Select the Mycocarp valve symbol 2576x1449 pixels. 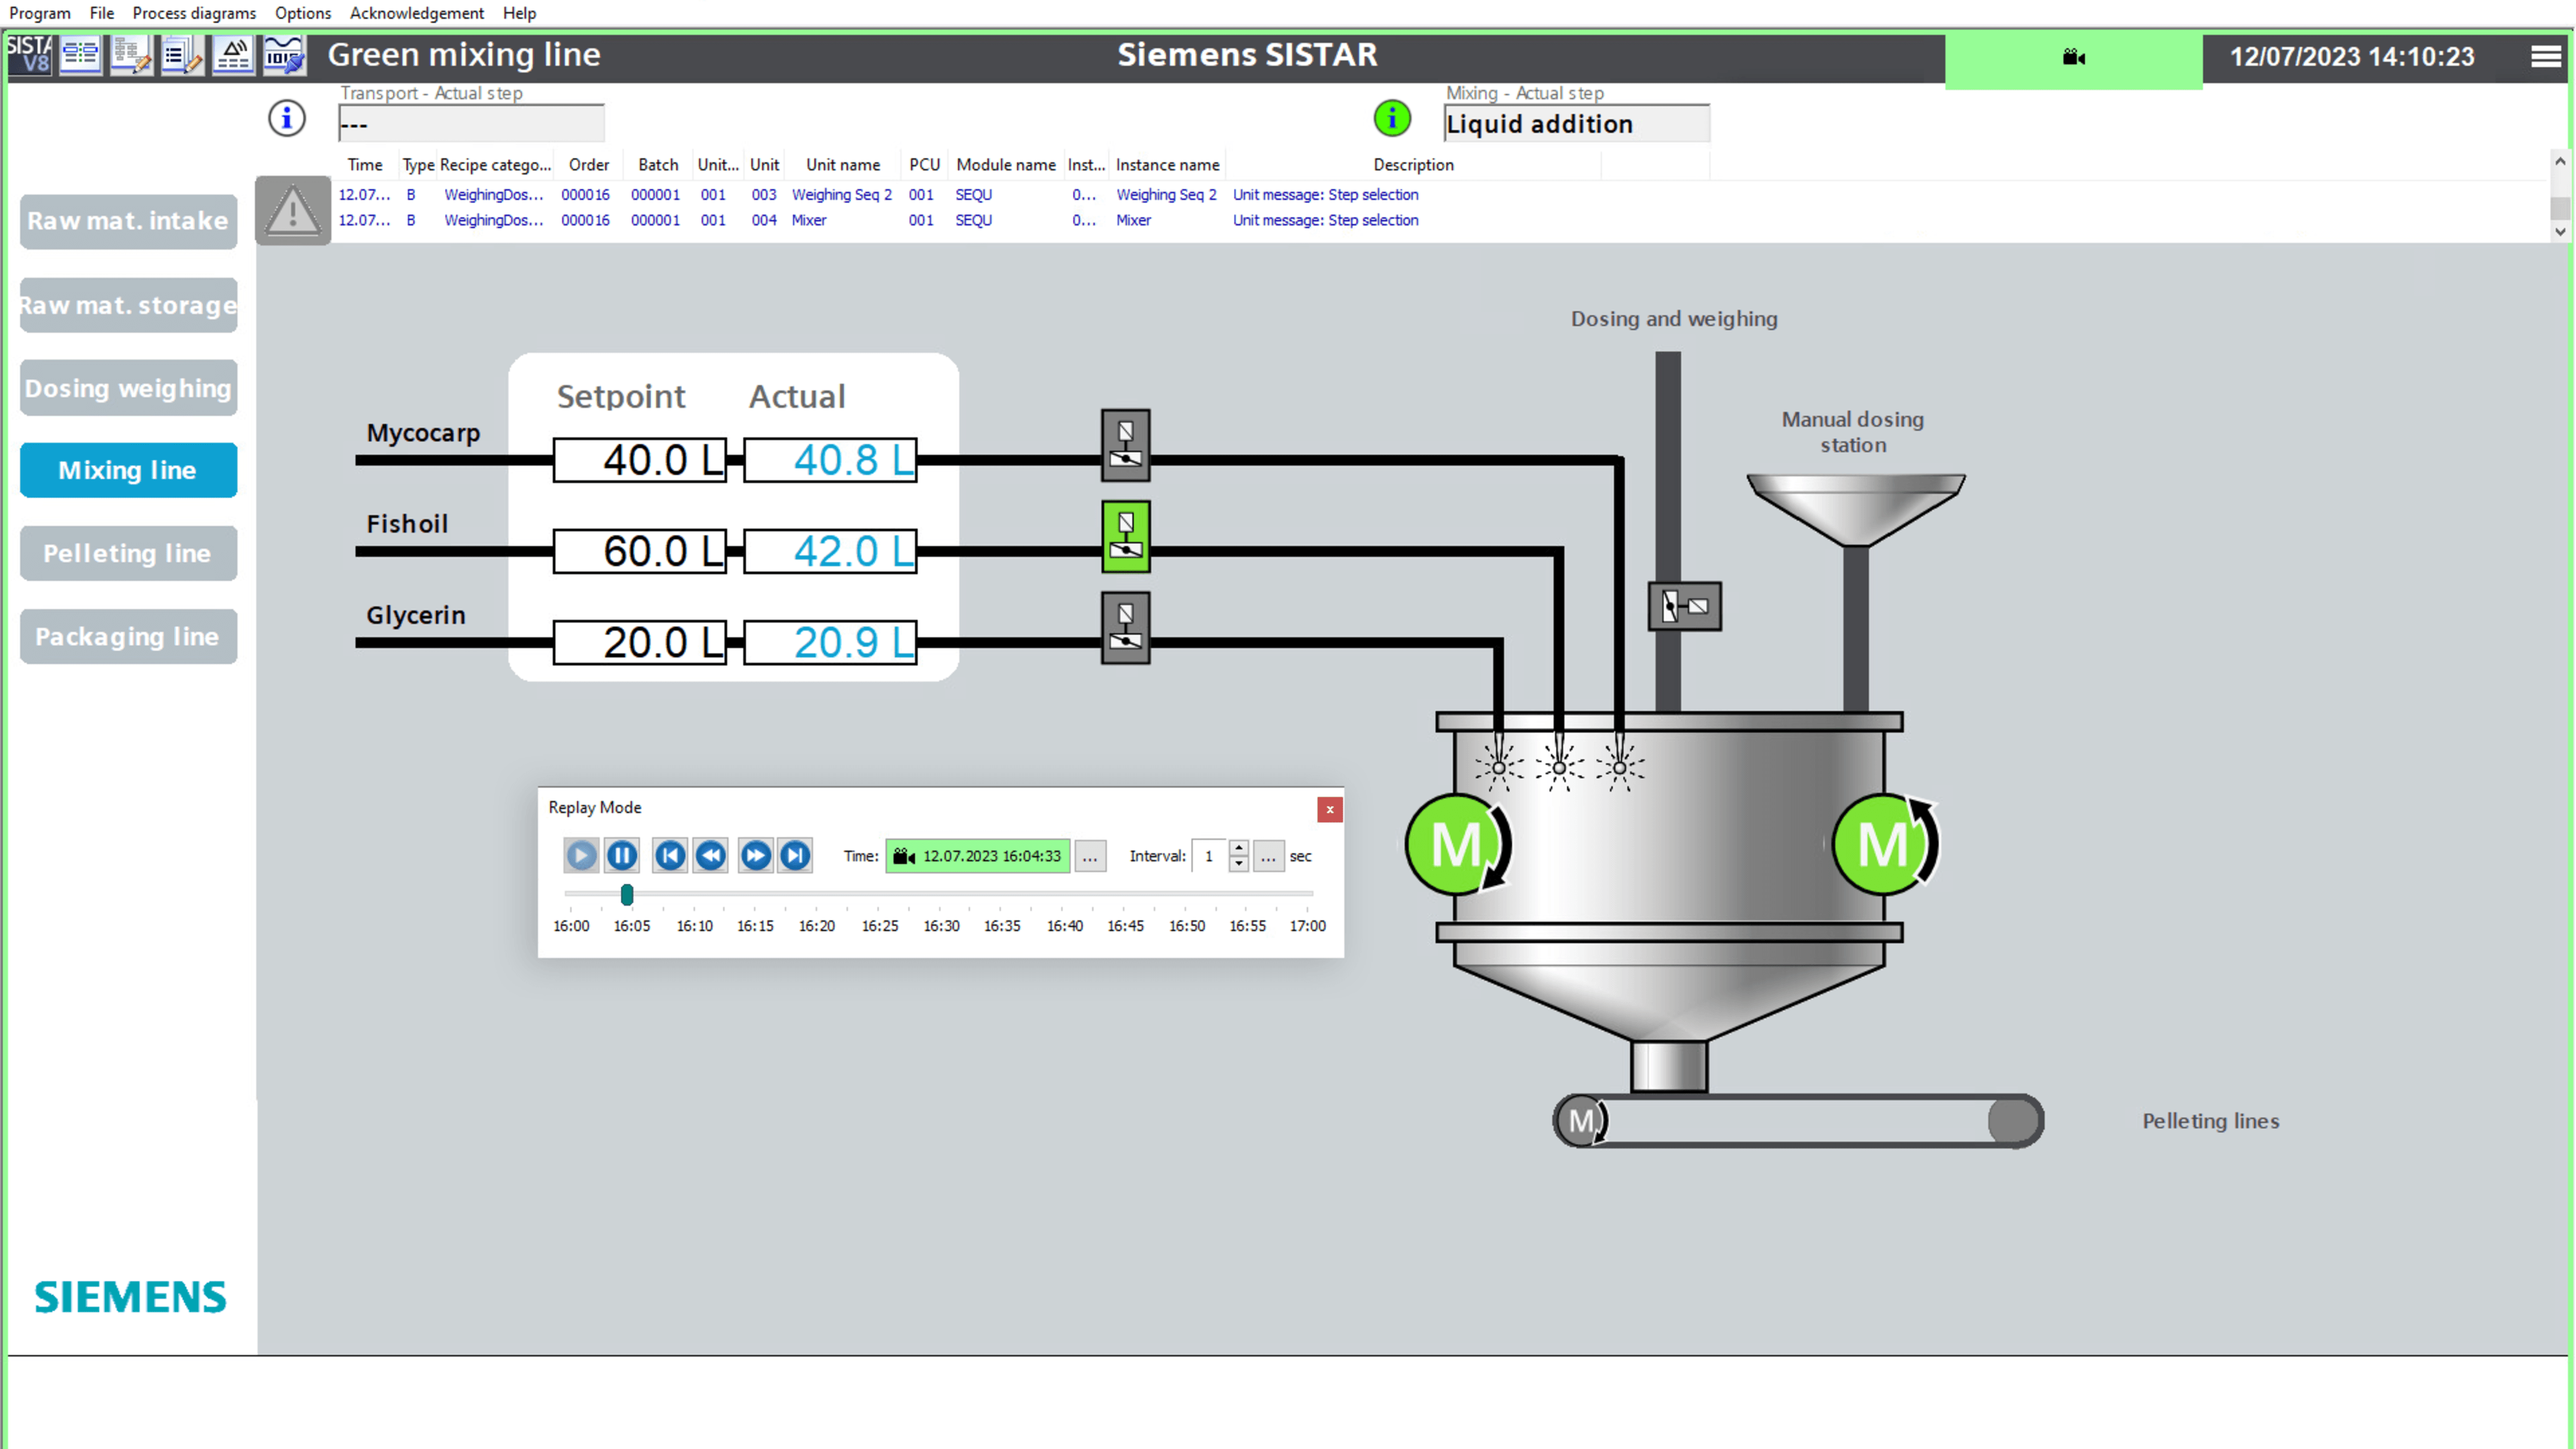point(1125,445)
